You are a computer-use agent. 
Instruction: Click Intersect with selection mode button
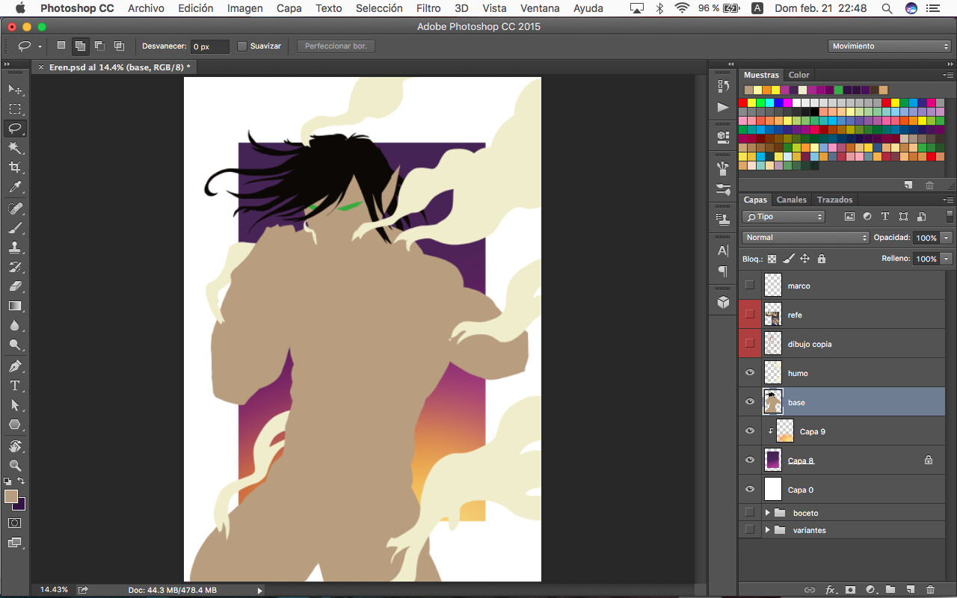(119, 46)
